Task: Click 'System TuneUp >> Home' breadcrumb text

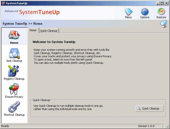Action: click(22, 24)
